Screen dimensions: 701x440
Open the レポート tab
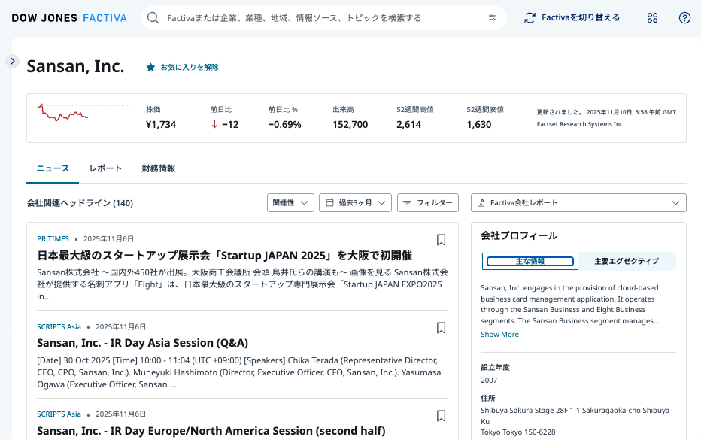pos(105,168)
